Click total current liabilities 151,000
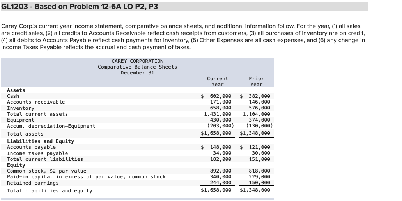The width and height of the screenshot is (402, 201). [x=259, y=159]
